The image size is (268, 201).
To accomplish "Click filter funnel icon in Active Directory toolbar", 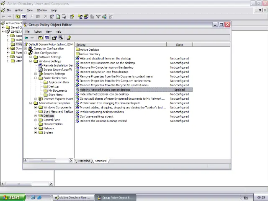I will tap(98, 17).
